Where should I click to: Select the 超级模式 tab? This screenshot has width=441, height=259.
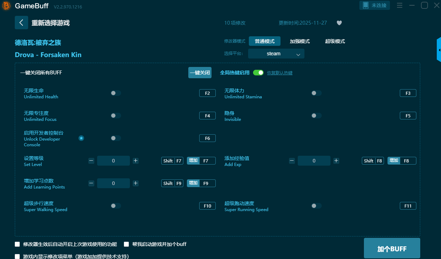click(335, 41)
